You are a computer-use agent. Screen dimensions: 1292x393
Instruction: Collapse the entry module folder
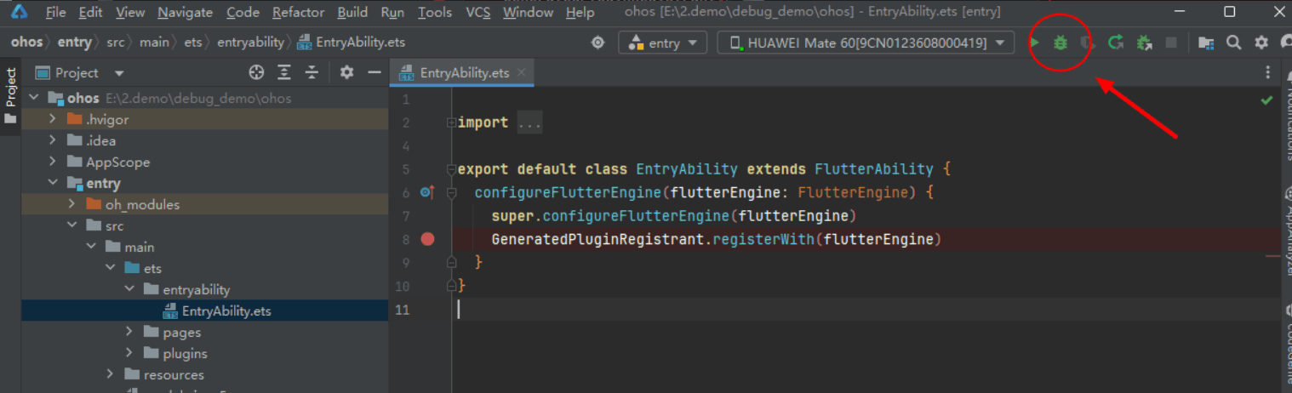[x=53, y=183]
